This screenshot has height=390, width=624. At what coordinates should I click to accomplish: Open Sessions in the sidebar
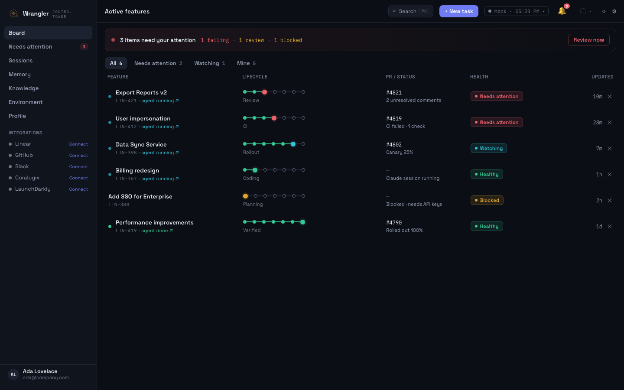point(48,61)
